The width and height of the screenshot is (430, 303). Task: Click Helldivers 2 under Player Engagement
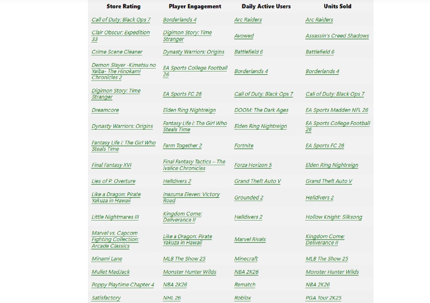pos(177,181)
